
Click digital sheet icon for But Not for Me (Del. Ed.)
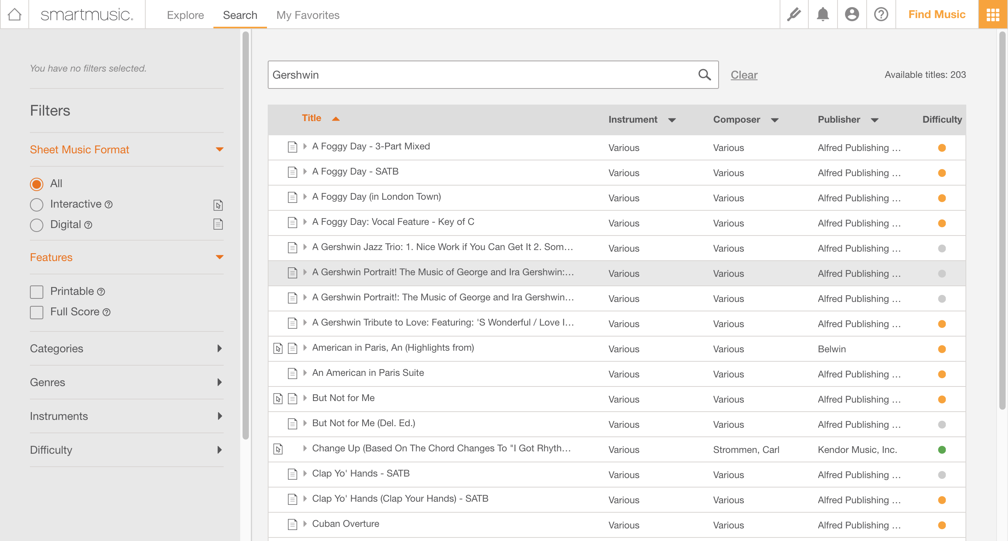tap(292, 424)
